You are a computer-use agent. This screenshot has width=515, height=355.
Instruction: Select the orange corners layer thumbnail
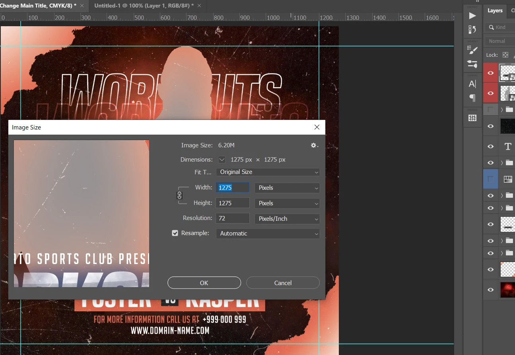click(507, 270)
